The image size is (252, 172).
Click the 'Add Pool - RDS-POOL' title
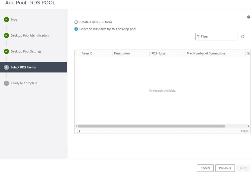coord(30,3)
